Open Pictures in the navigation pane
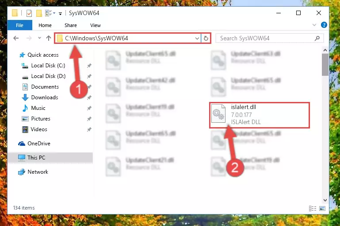Image resolution: width=340 pixels, height=226 pixels. click(x=41, y=119)
